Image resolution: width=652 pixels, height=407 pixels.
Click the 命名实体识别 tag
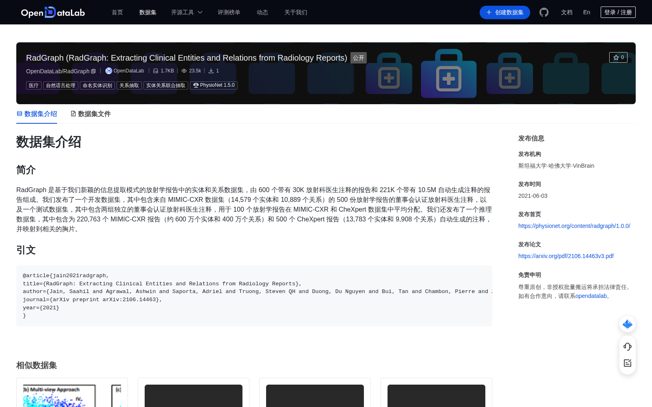[97, 85]
